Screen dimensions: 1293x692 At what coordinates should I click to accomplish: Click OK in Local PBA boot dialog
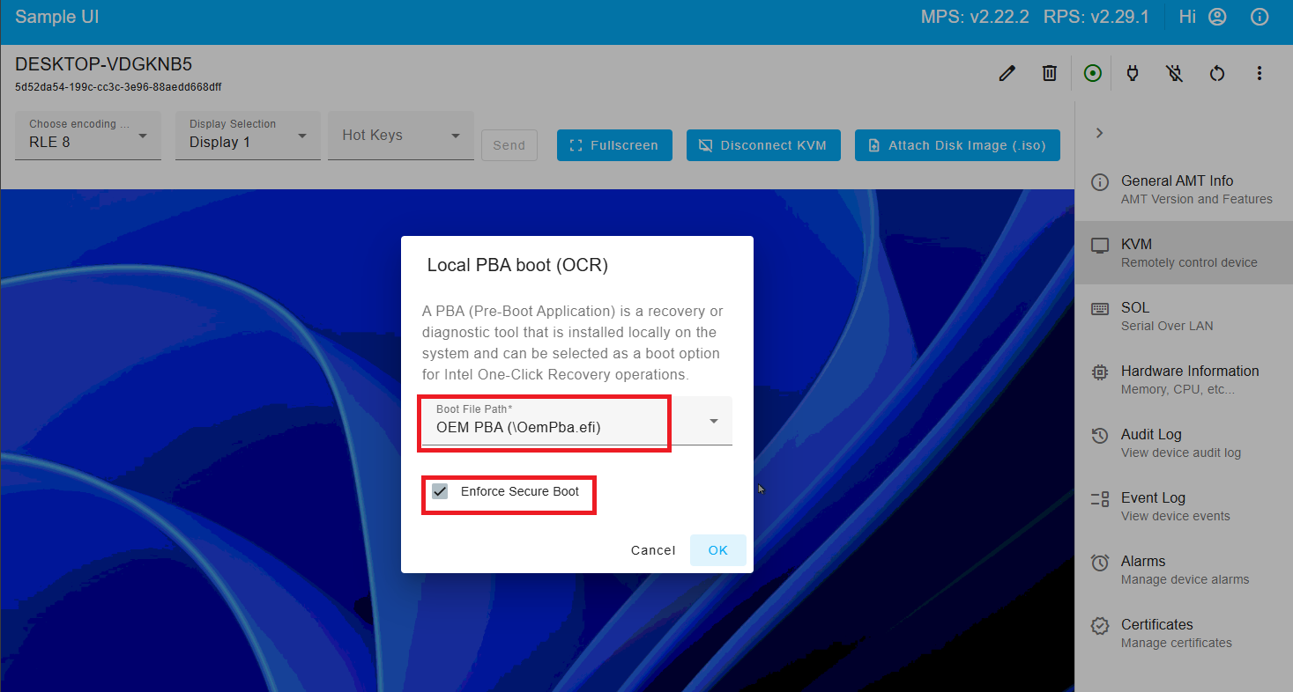point(717,550)
